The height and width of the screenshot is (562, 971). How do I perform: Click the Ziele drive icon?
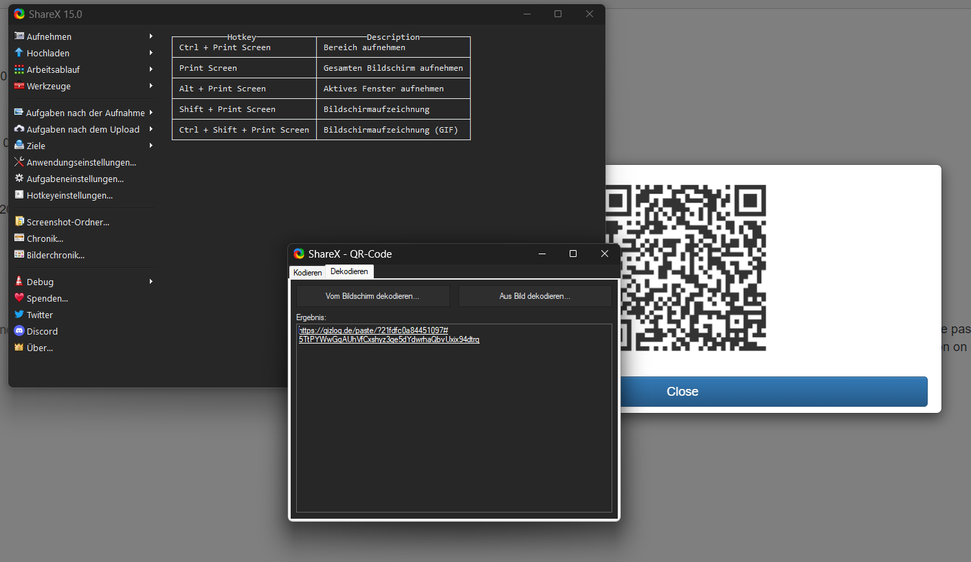pyautogui.click(x=19, y=146)
